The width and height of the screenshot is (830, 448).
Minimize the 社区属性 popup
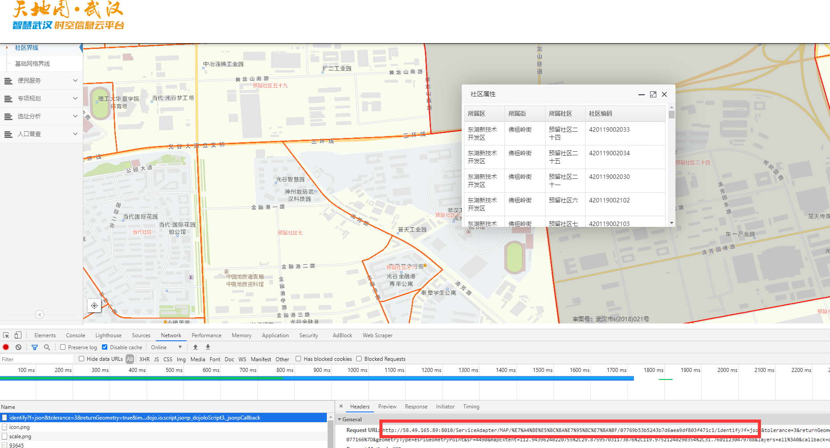[642, 94]
